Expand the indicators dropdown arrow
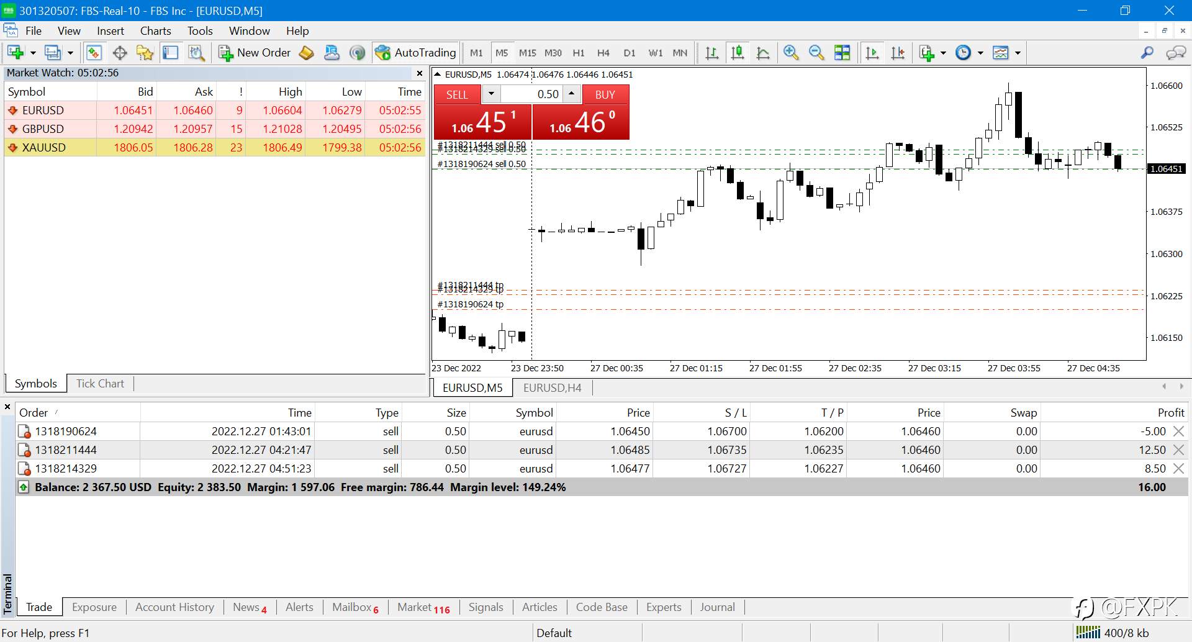The height and width of the screenshot is (642, 1192). tap(944, 53)
